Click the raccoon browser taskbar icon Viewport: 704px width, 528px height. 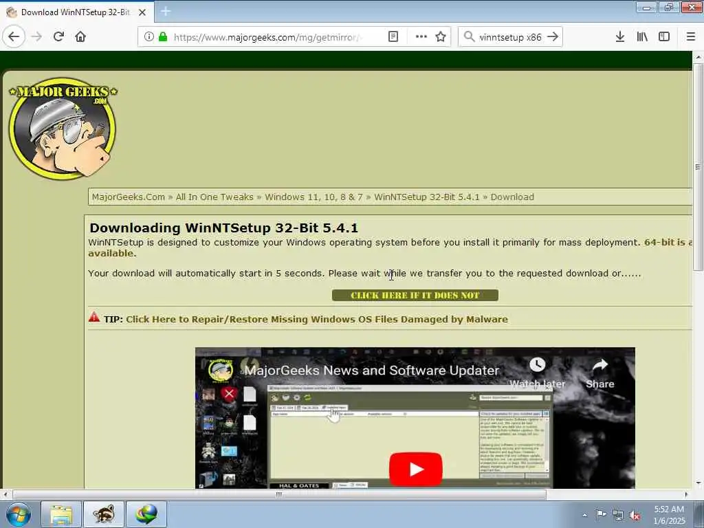pyautogui.click(x=104, y=514)
